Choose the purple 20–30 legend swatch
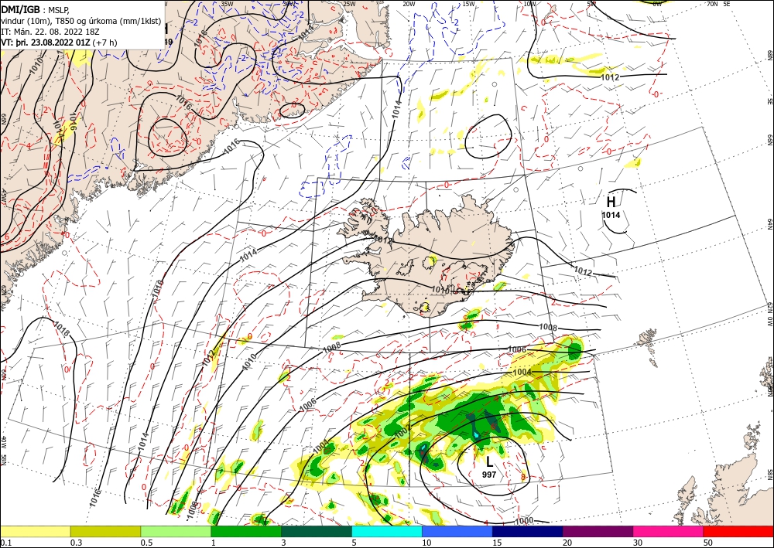This screenshot has width=774, height=548. [598, 531]
